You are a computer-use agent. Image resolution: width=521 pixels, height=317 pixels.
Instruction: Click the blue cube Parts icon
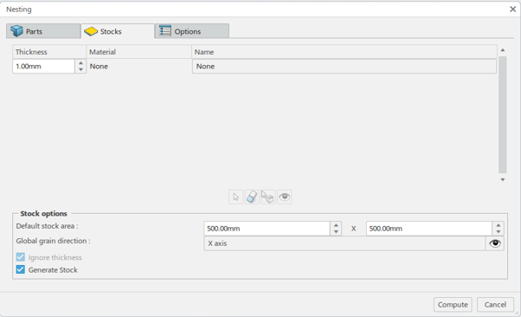(x=16, y=31)
